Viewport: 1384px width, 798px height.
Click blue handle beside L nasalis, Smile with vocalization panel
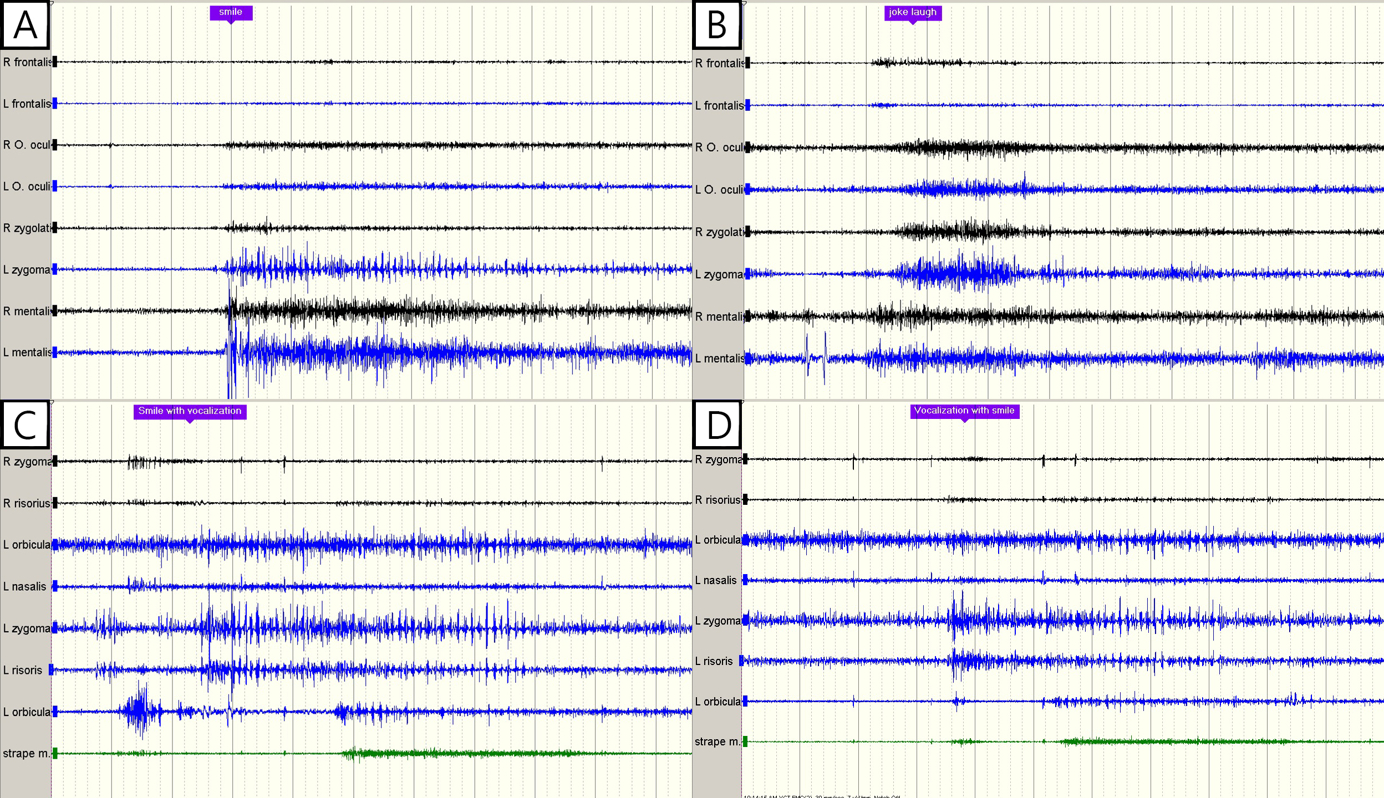click(55, 587)
